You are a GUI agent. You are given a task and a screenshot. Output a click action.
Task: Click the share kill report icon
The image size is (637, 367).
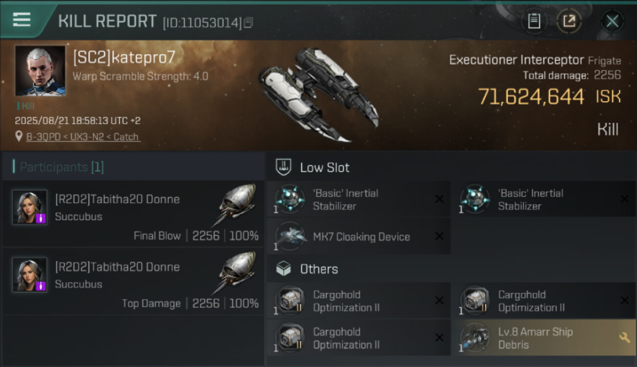569,21
